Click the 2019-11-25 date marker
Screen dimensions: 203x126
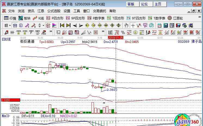pos(116,38)
